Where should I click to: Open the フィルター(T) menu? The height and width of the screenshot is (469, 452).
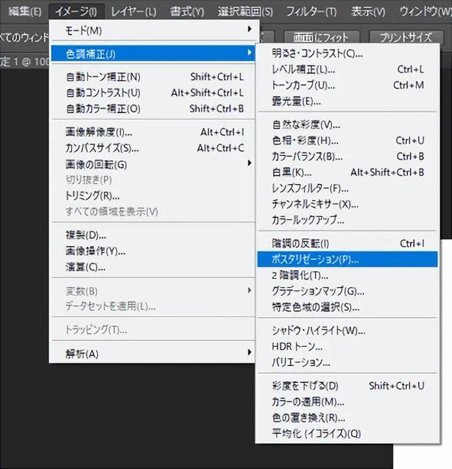coord(311,11)
